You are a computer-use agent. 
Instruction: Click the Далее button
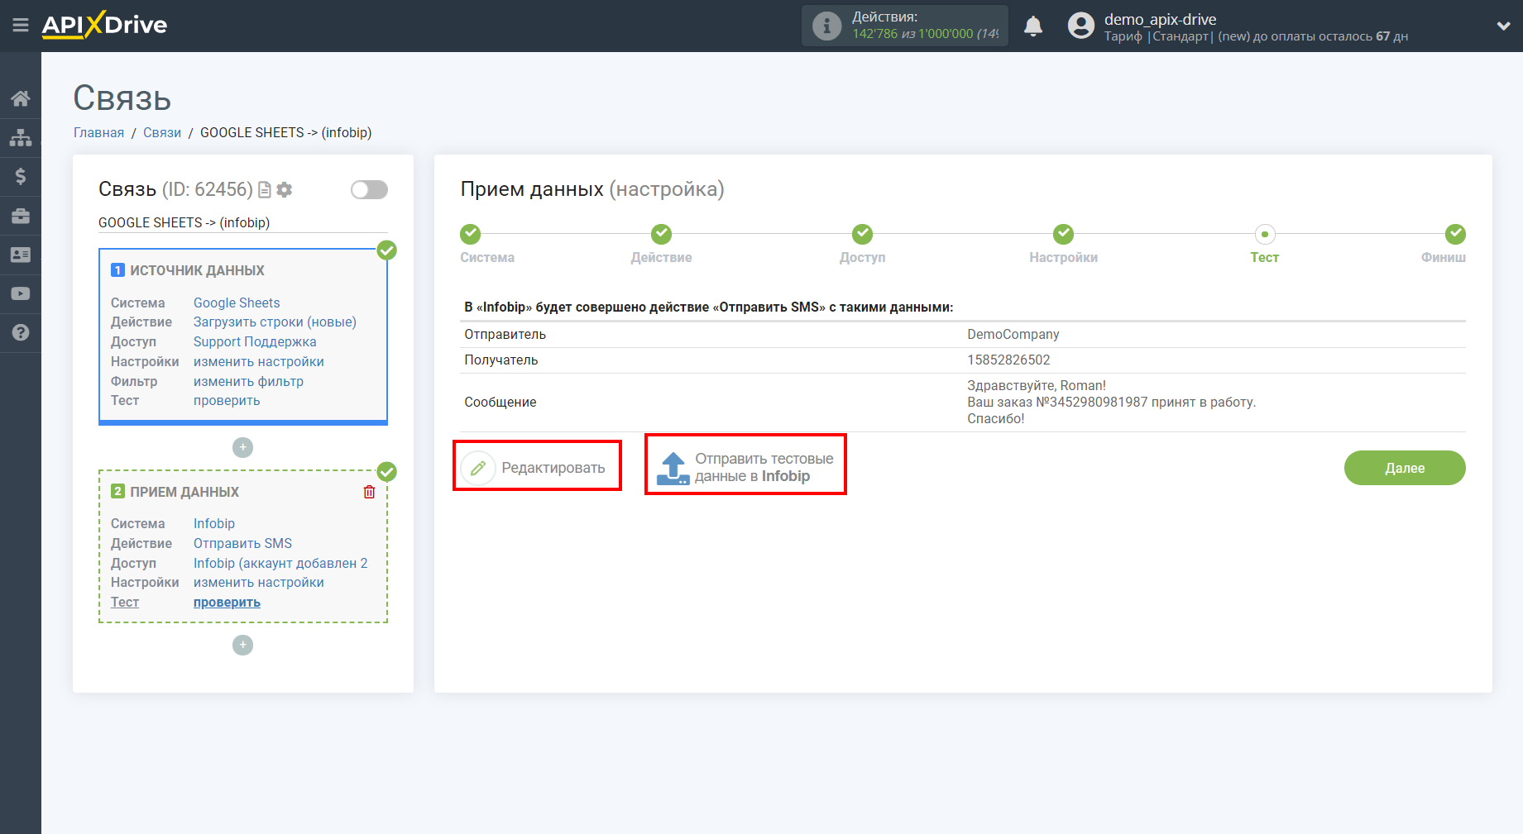coord(1405,468)
